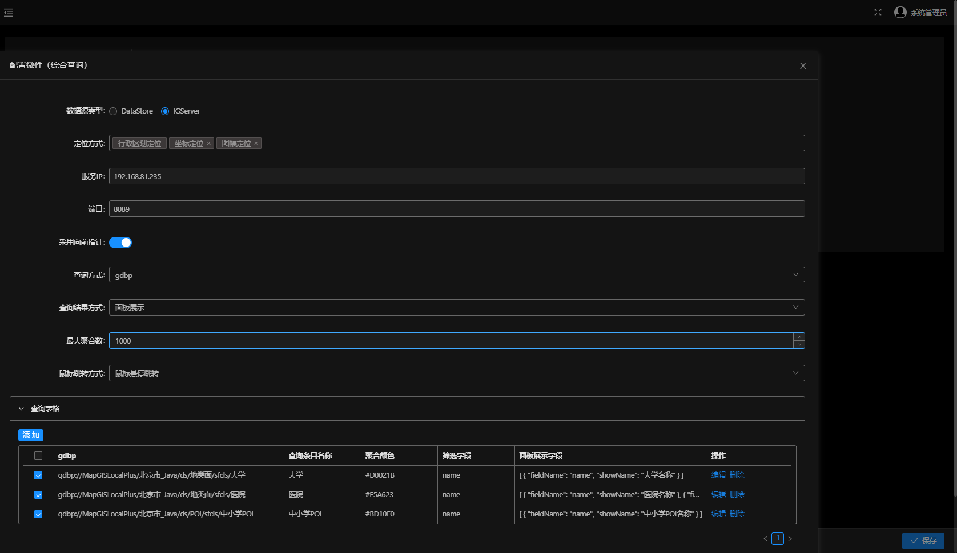Click the #BD10E0 color value
Screen dimensions: 957x553
[380, 514]
